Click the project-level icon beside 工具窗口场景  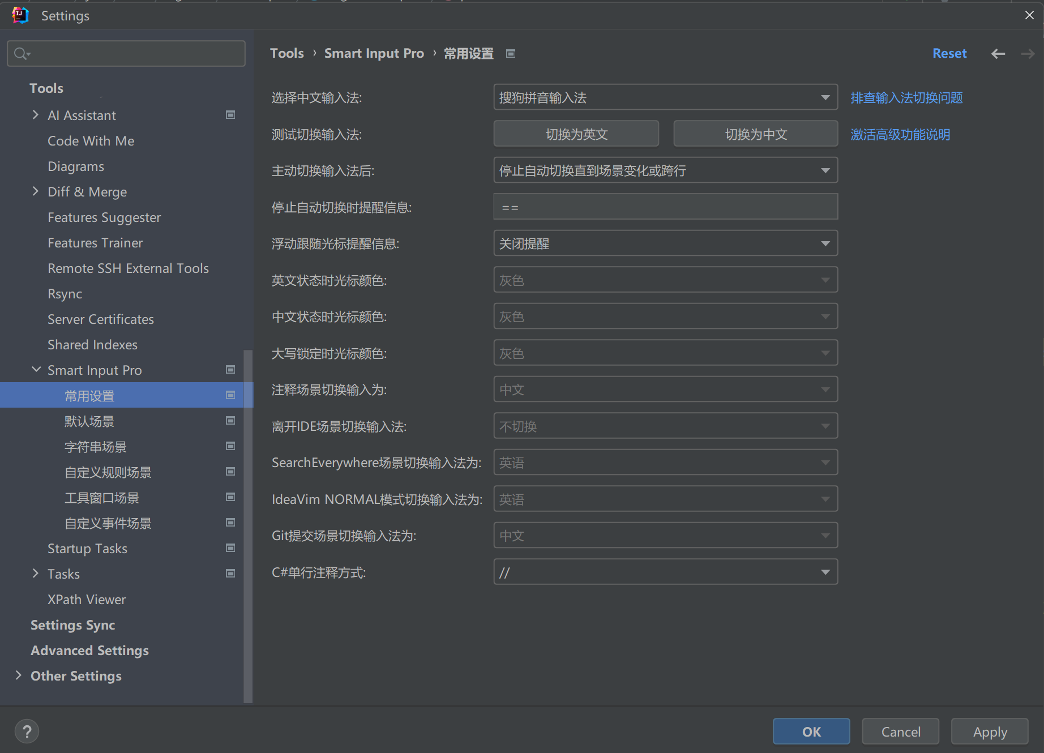click(230, 497)
